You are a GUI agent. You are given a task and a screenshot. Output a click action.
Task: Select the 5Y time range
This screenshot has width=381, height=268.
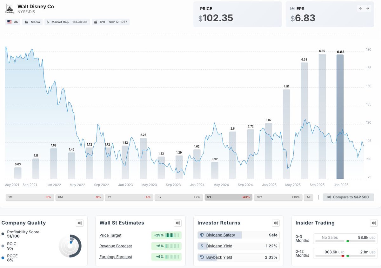[x=229, y=197]
